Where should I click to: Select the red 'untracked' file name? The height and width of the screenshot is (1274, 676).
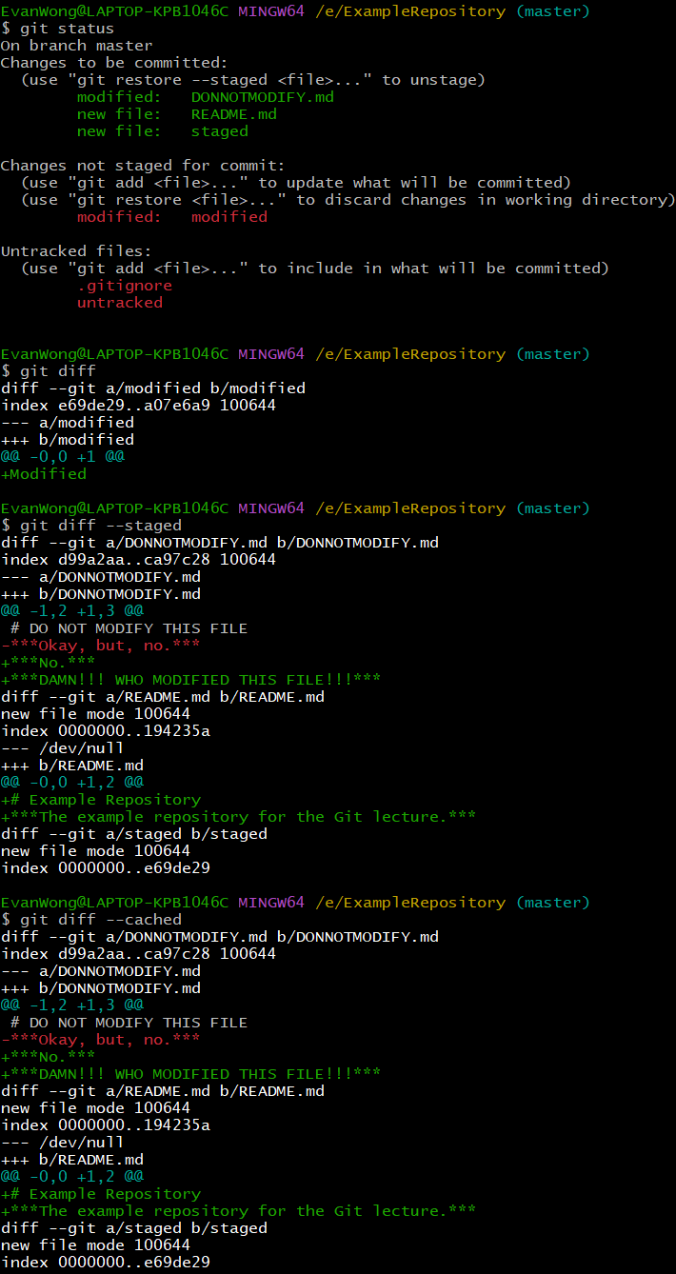(119, 303)
